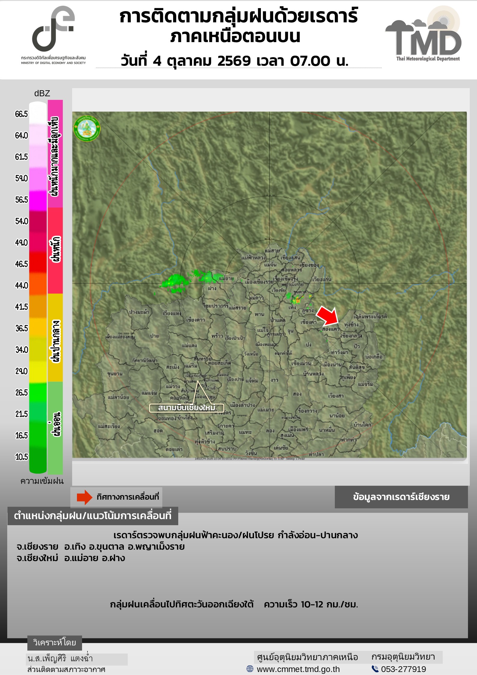Click the ข้อมูลจากเรดาร์เชียงราย label
This screenshot has width=477, height=675.
pyautogui.click(x=401, y=497)
